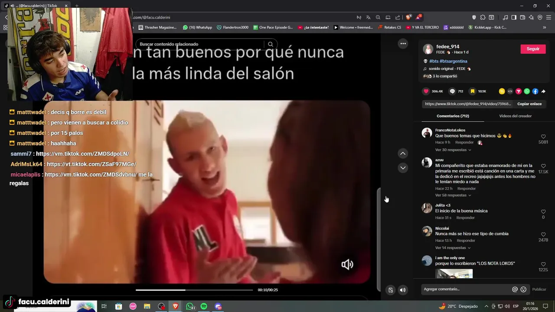Expand 'Ver 58 respuestas' replies

click(x=453, y=195)
